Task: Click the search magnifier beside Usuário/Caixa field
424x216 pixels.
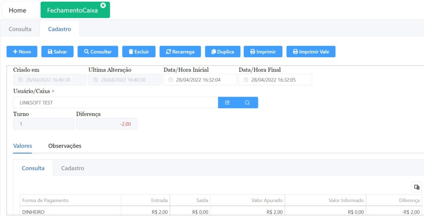Action: (247, 102)
